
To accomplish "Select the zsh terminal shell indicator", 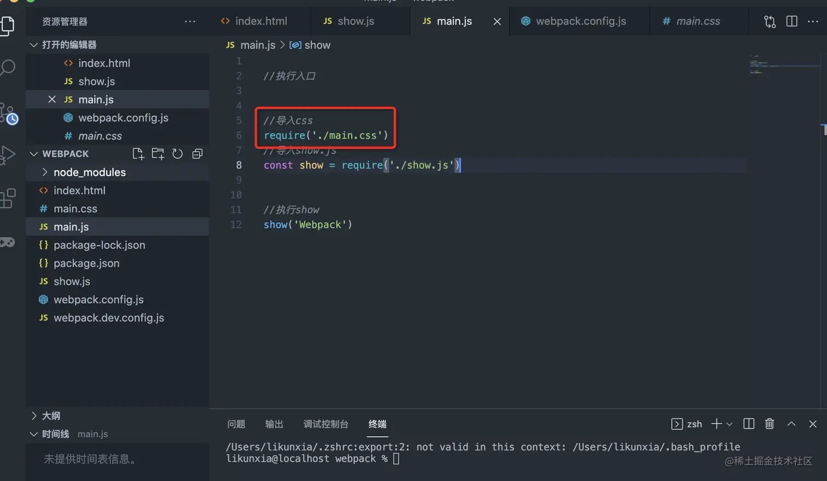I will (686, 424).
